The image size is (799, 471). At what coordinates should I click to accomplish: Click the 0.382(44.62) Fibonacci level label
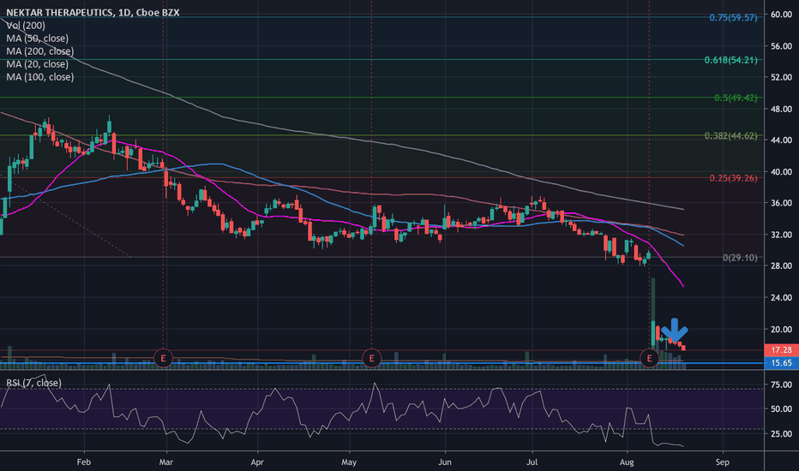coord(730,135)
